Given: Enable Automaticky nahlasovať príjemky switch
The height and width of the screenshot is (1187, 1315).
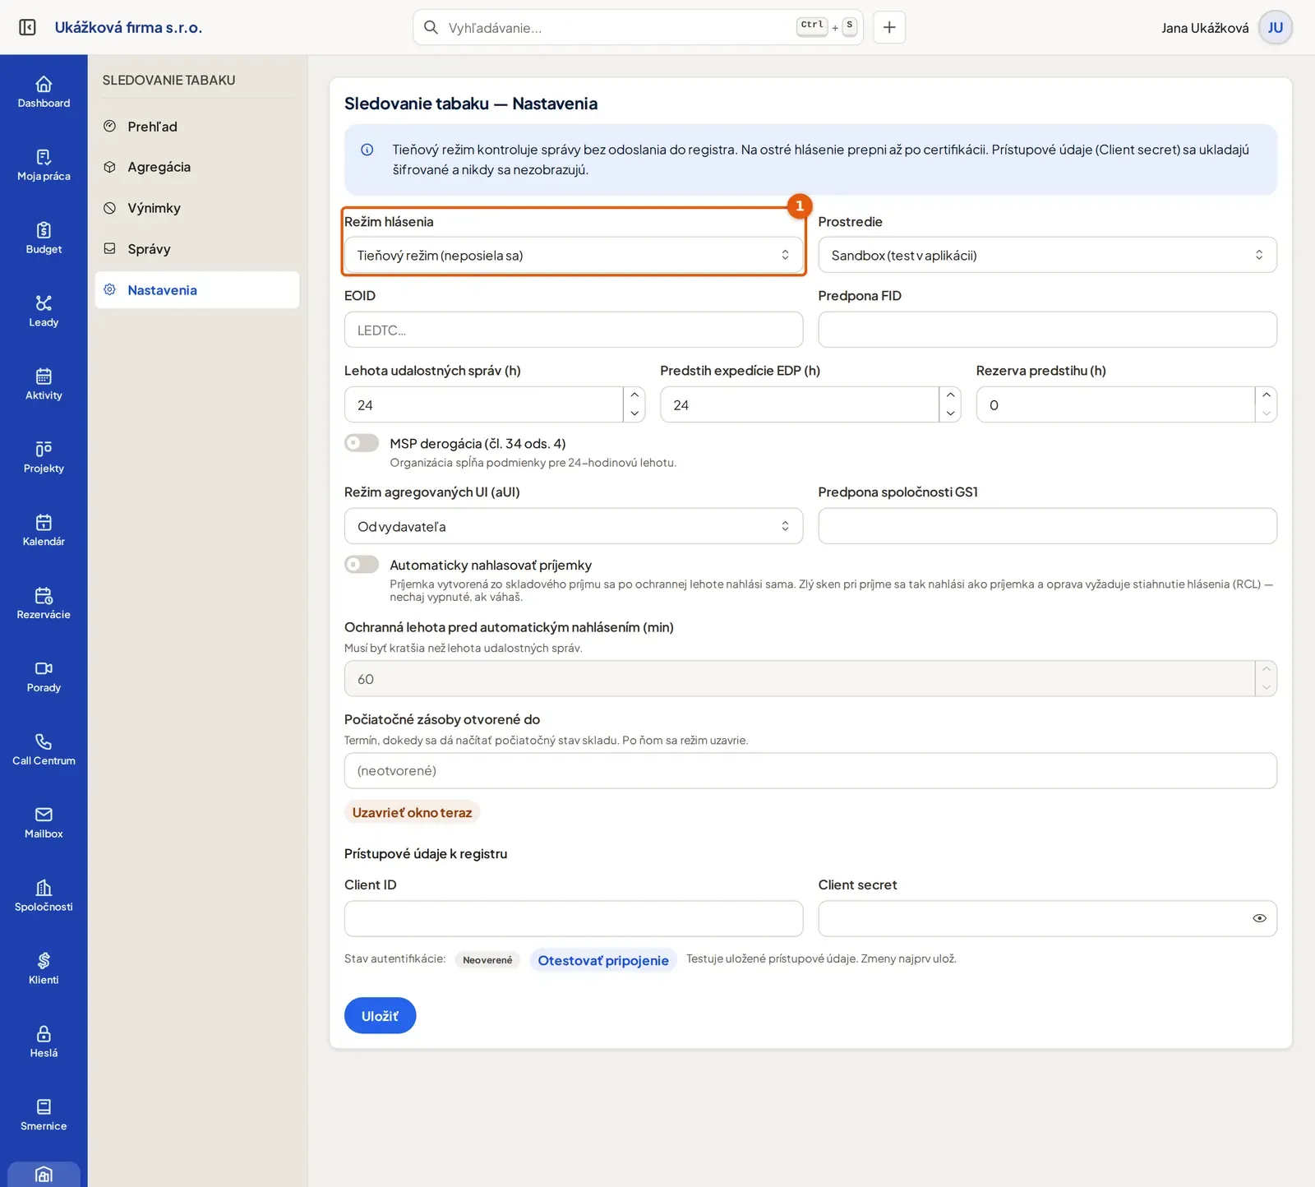Looking at the screenshot, I should click(362, 565).
